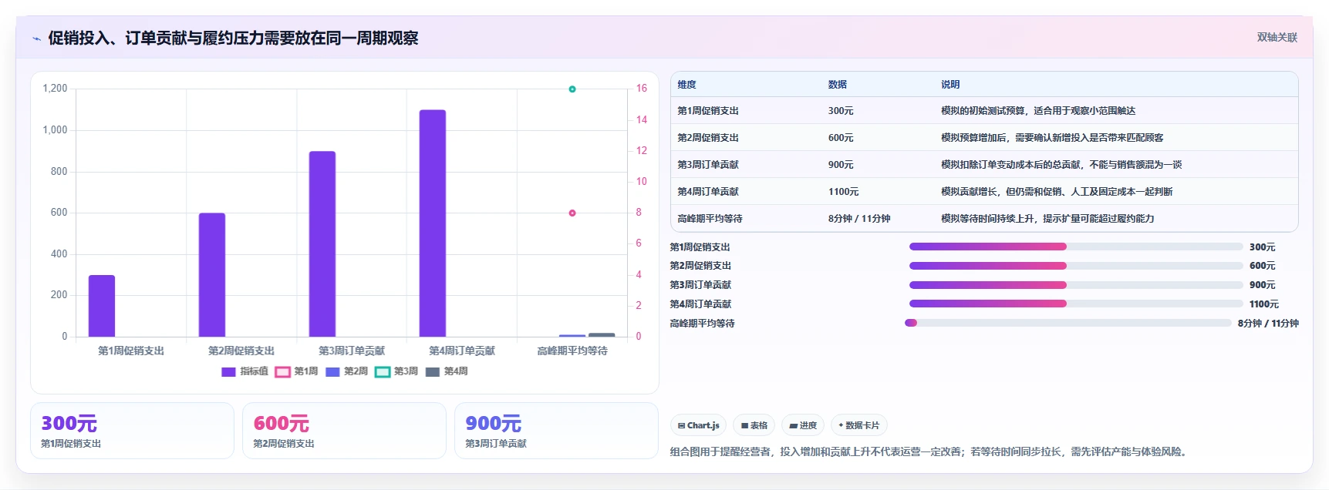
Task: Select the 表格 tag chip
Action: click(x=754, y=425)
